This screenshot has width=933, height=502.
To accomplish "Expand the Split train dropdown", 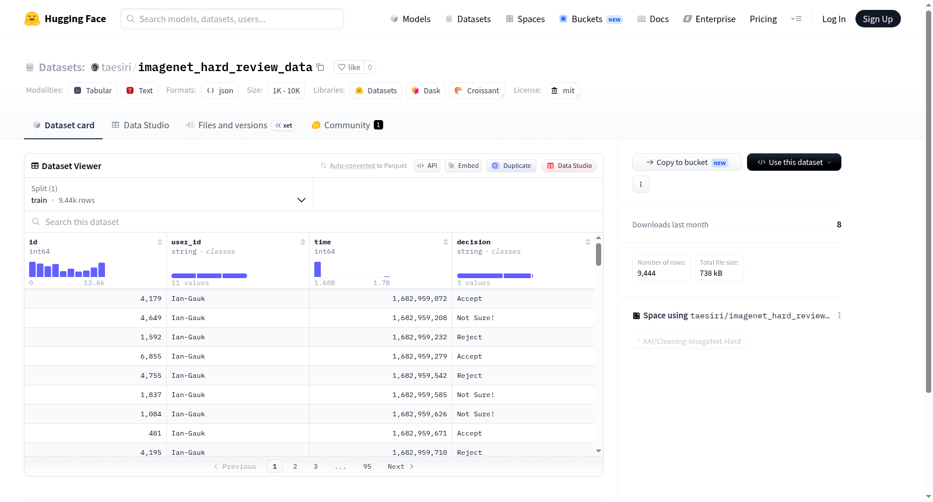I will pos(169,194).
